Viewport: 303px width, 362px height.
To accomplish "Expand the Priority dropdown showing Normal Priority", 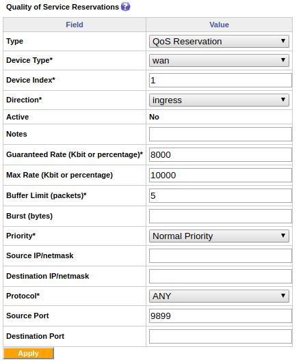I will (x=219, y=236).
